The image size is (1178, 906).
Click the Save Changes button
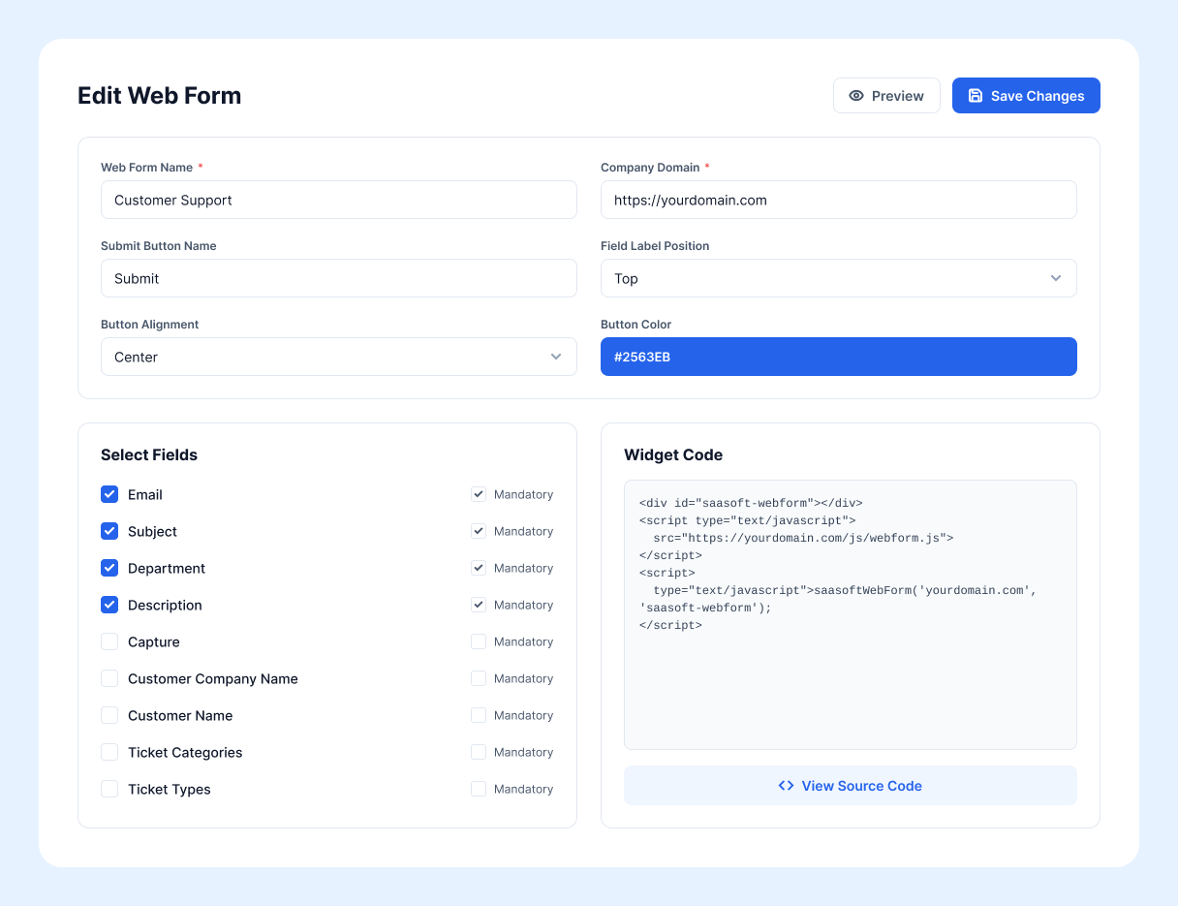[1026, 96]
